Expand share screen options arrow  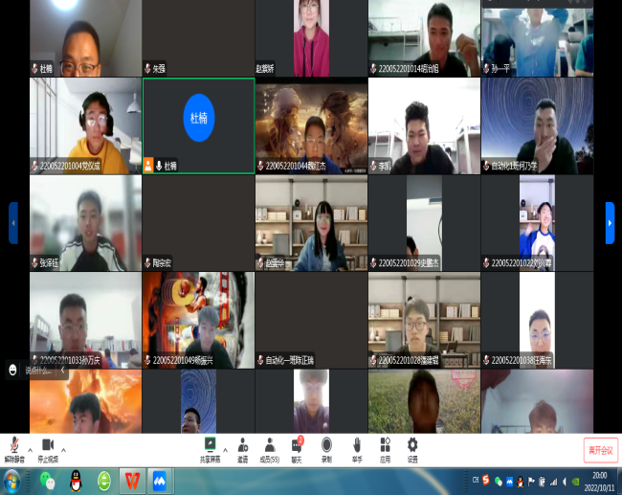coord(225,448)
